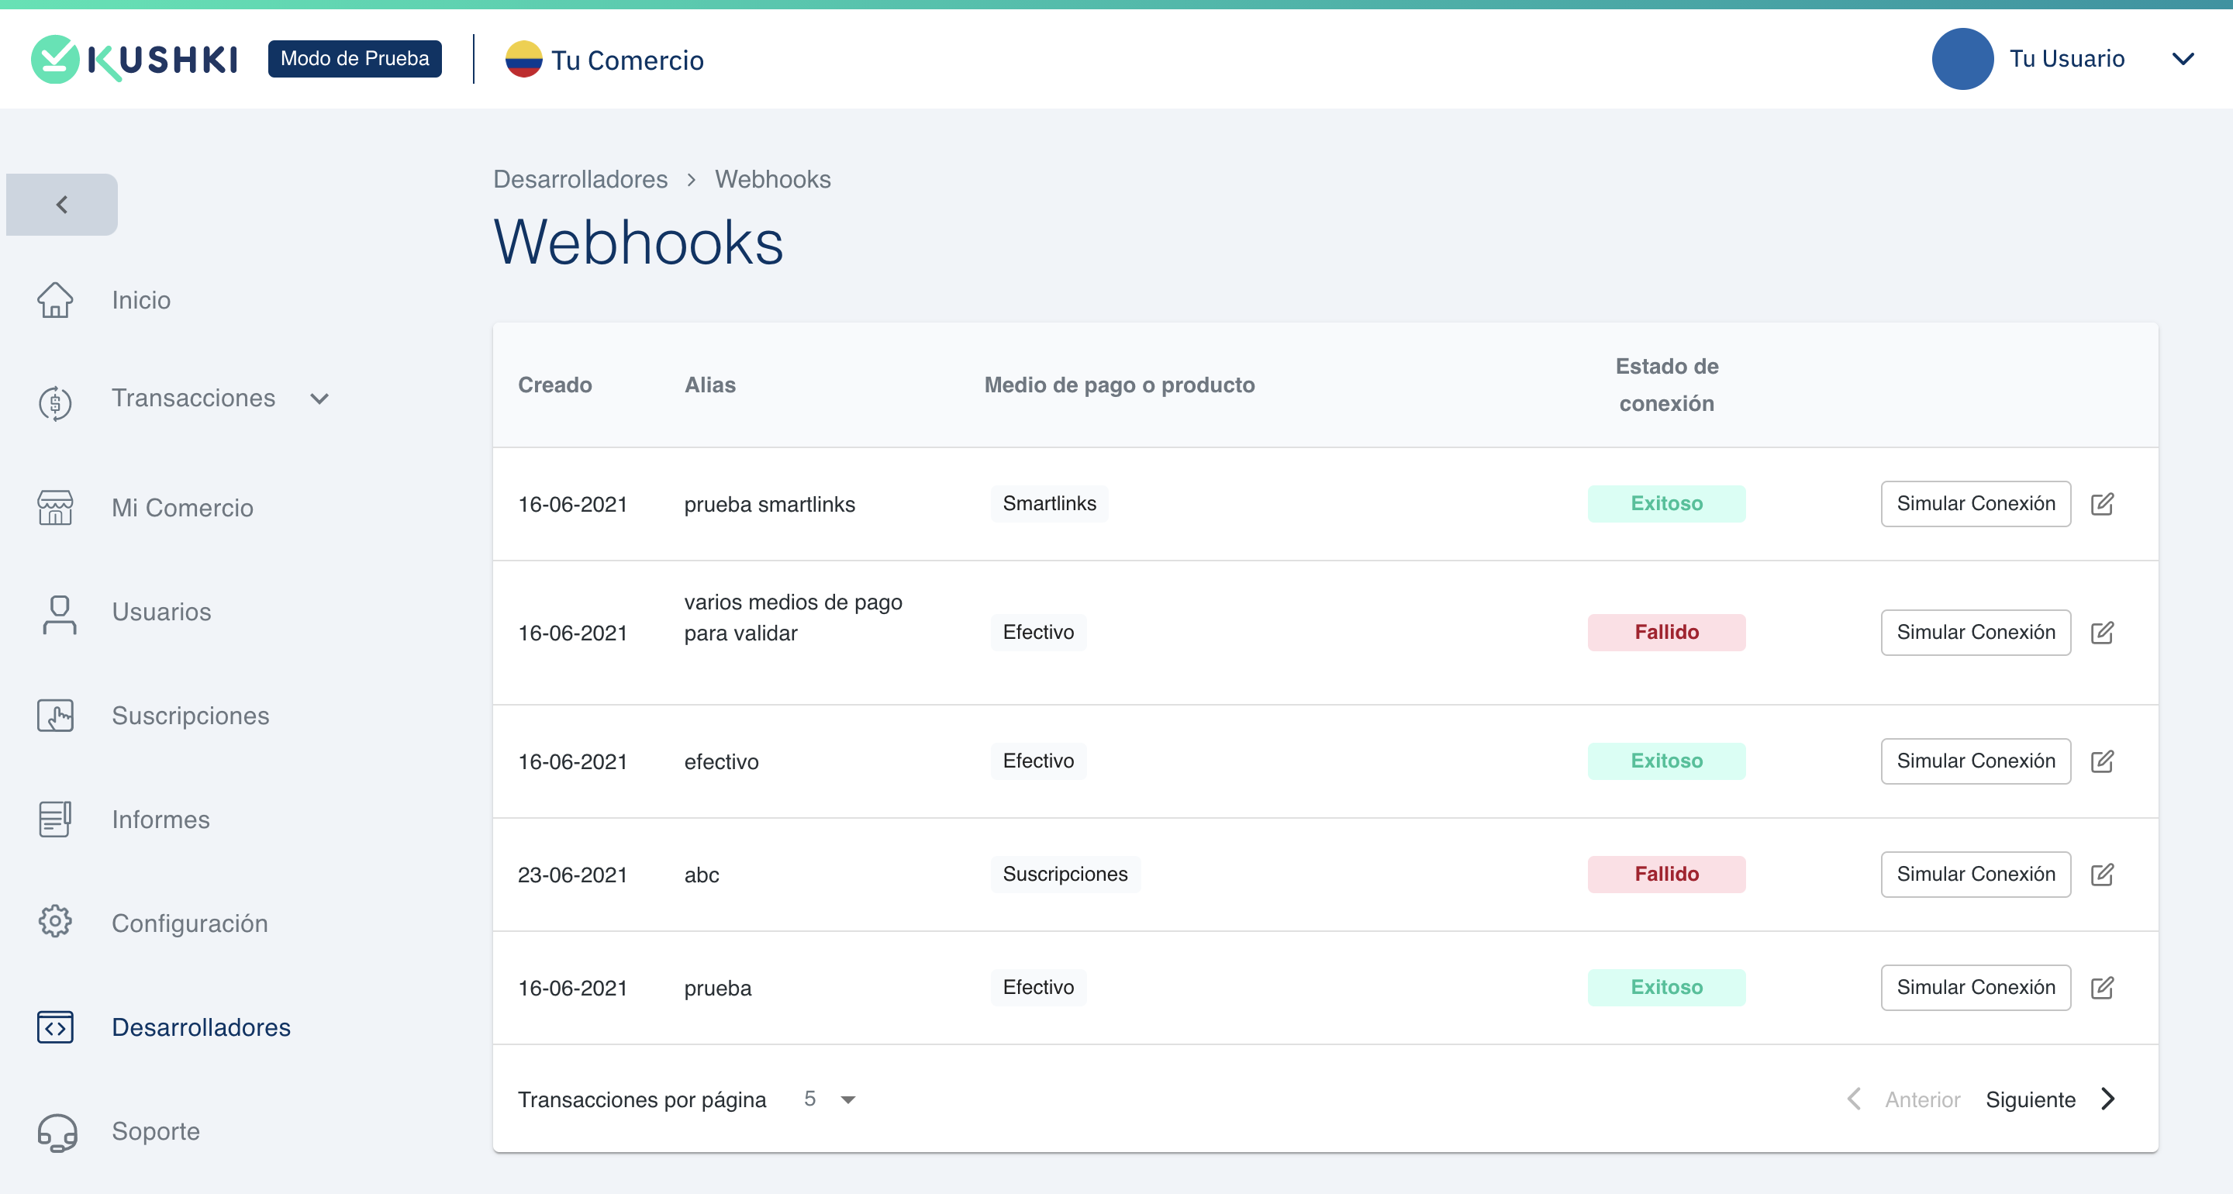The height and width of the screenshot is (1194, 2233).
Task: Click the Soporte headset icon
Action: tap(57, 1131)
